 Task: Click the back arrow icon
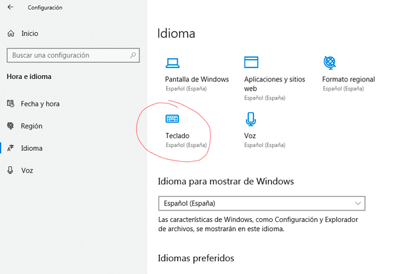pos(10,8)
